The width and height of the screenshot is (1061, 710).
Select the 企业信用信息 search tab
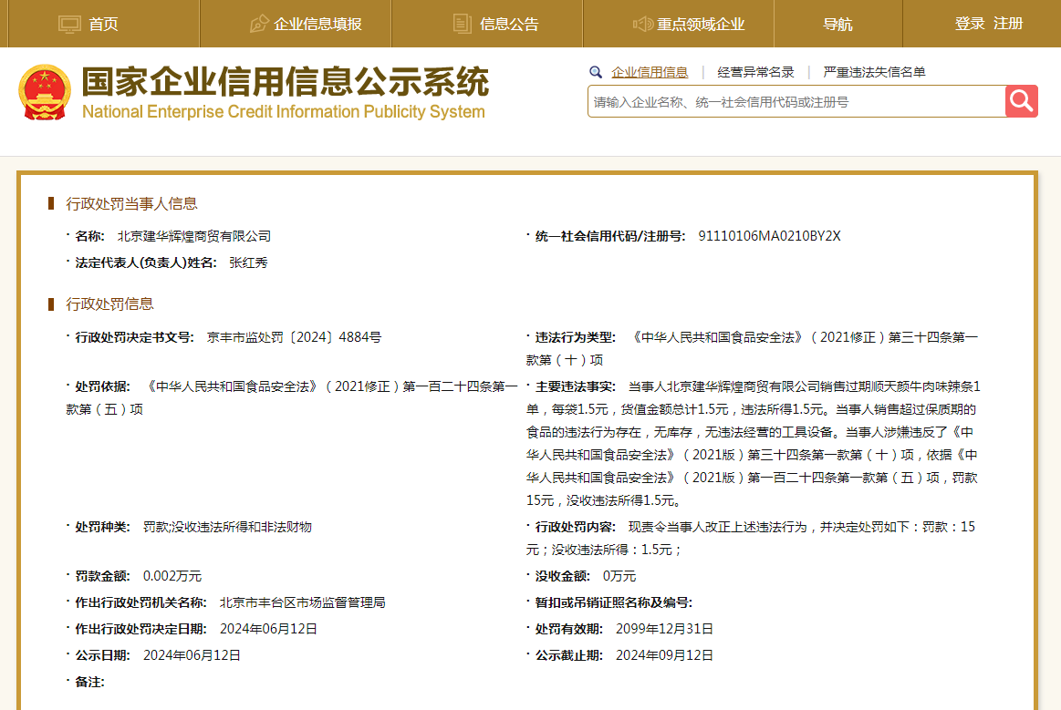(650, 72)
